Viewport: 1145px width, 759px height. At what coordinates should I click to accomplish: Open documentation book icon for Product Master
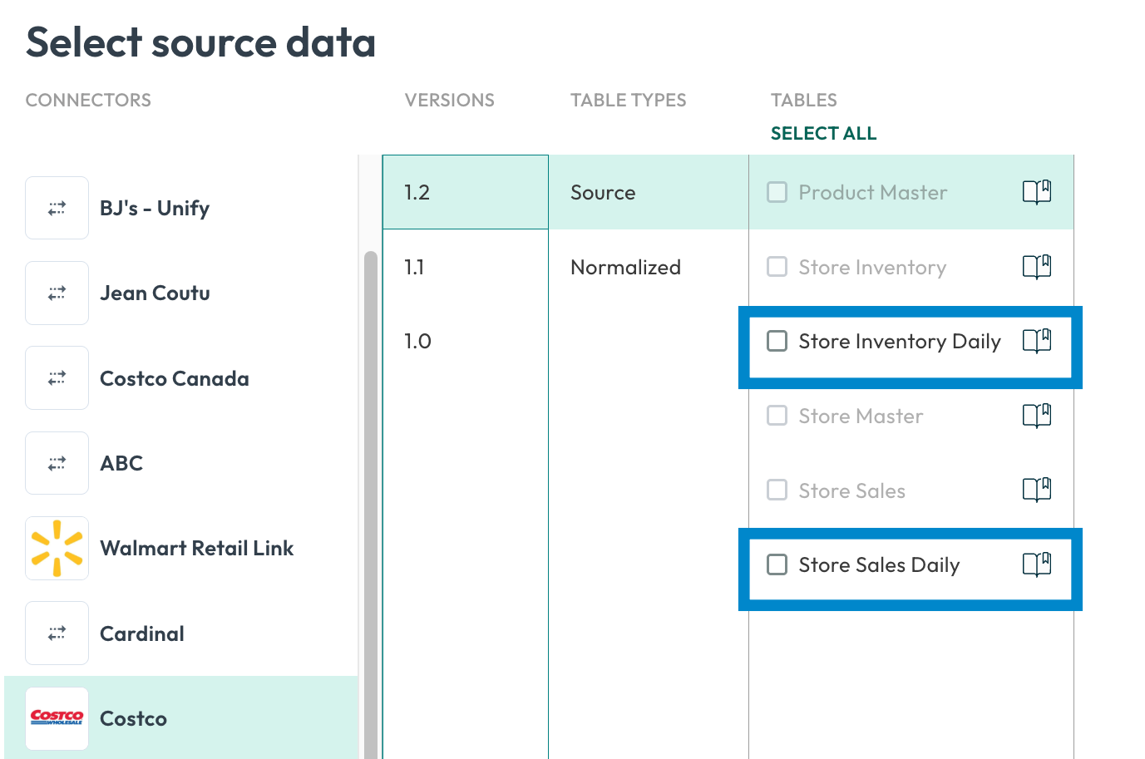[1037, 192]
